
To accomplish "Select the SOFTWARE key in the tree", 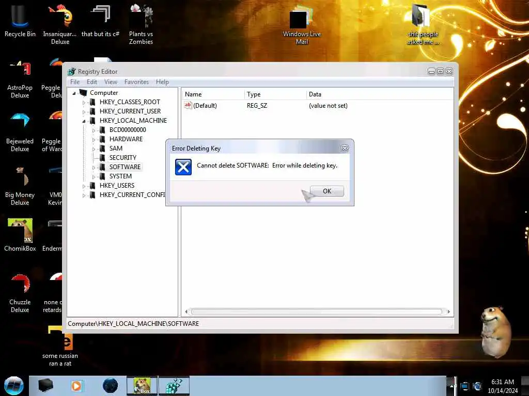I will click(125, 167).
